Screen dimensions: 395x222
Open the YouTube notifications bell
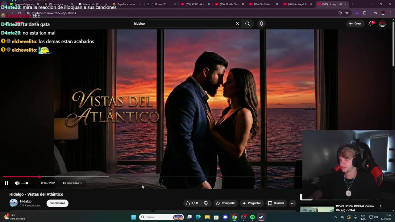tap(371, 23)
